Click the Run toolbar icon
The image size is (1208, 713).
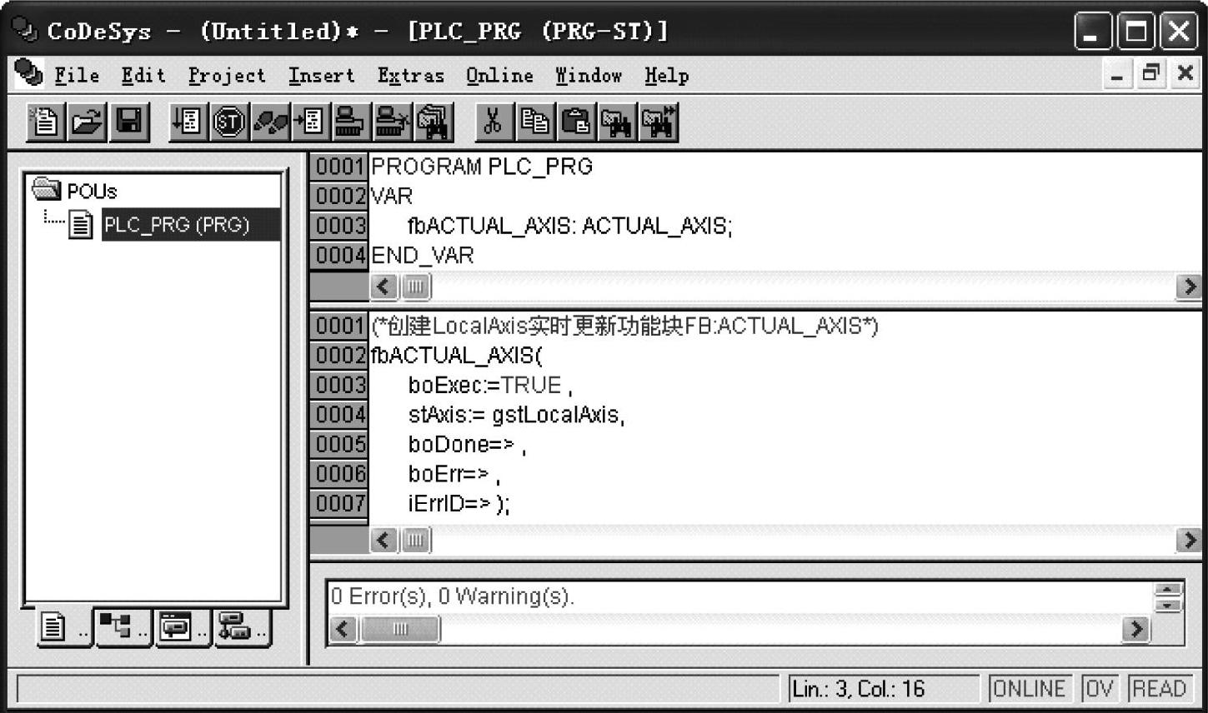coord(188,122)
